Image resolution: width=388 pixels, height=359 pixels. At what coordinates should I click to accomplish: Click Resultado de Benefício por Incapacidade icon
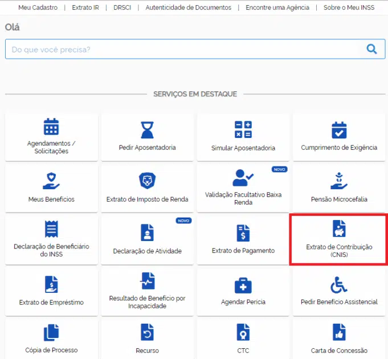[x=147, y=281]
